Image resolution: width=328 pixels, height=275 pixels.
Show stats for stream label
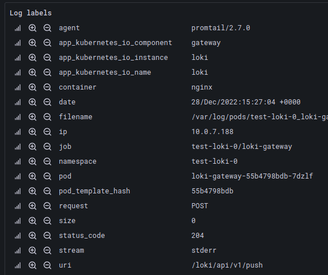18,250
